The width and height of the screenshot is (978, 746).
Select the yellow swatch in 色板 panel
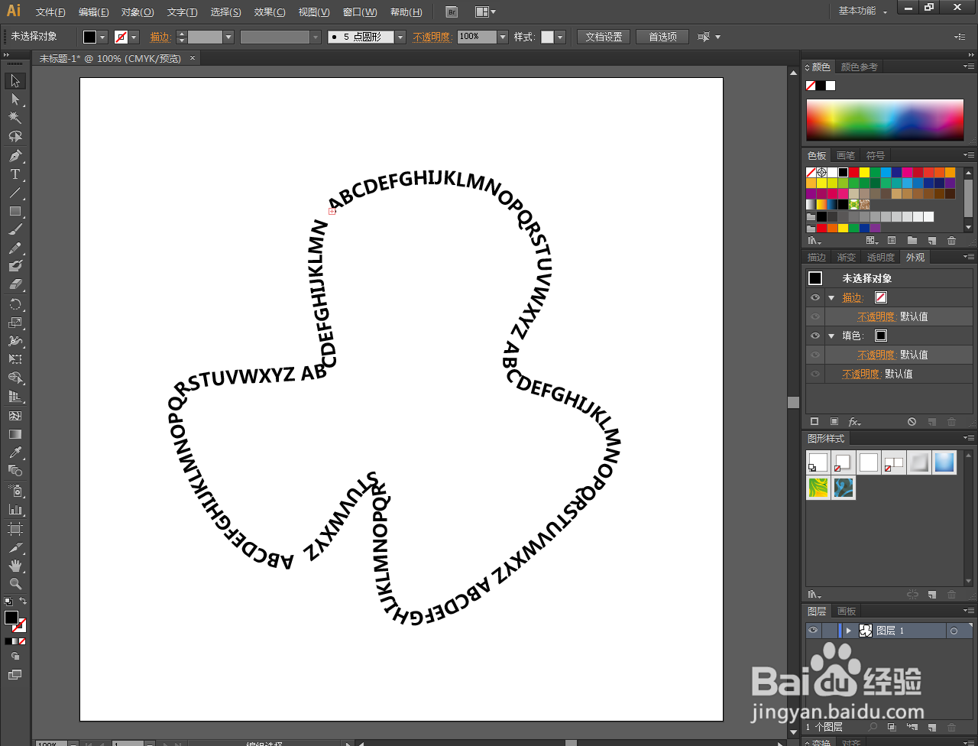pyautogui.click(x=864, y=173)
